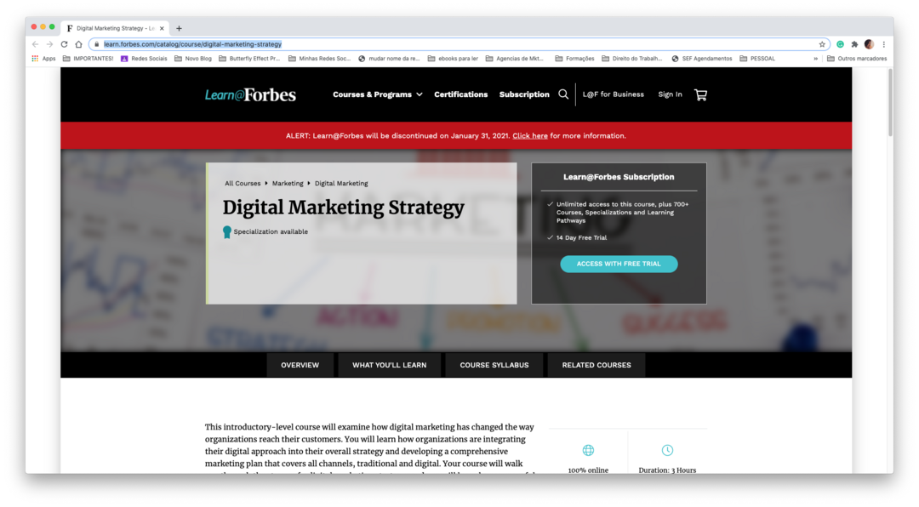Switch to Related Courses tab
This screenshot has width=919, height=507.
(x=596, y=365)
